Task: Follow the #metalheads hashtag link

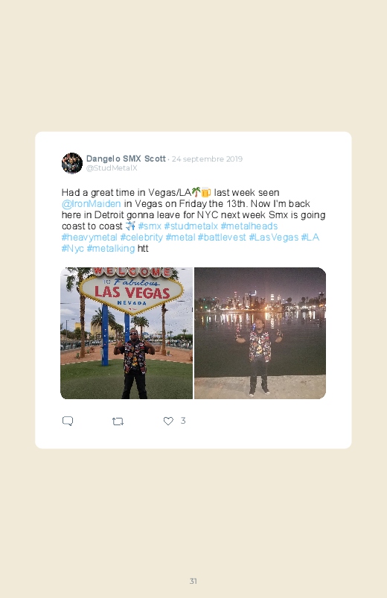Action: [x=249, y=226]
